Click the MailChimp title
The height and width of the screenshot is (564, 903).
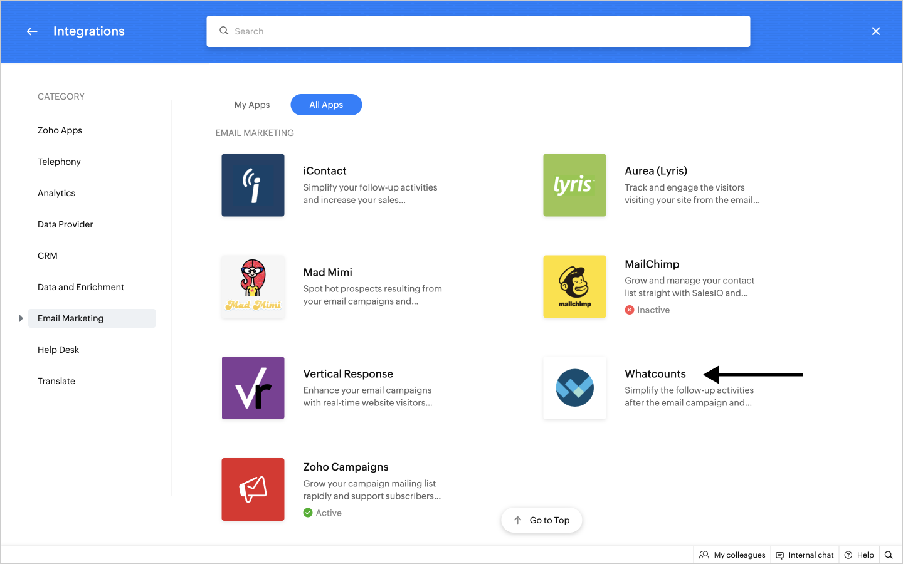652,264
